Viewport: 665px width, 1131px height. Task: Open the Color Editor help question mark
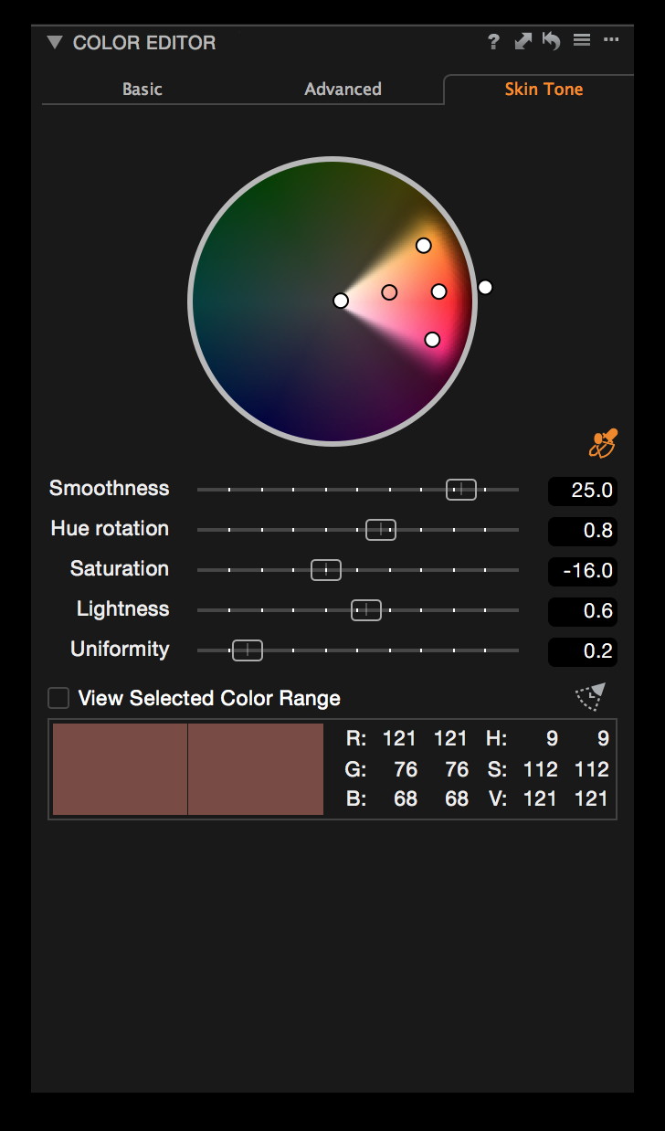click(493, 41)
